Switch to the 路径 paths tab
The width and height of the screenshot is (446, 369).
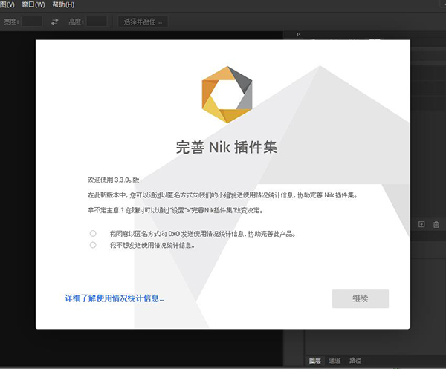click(355, 361)
